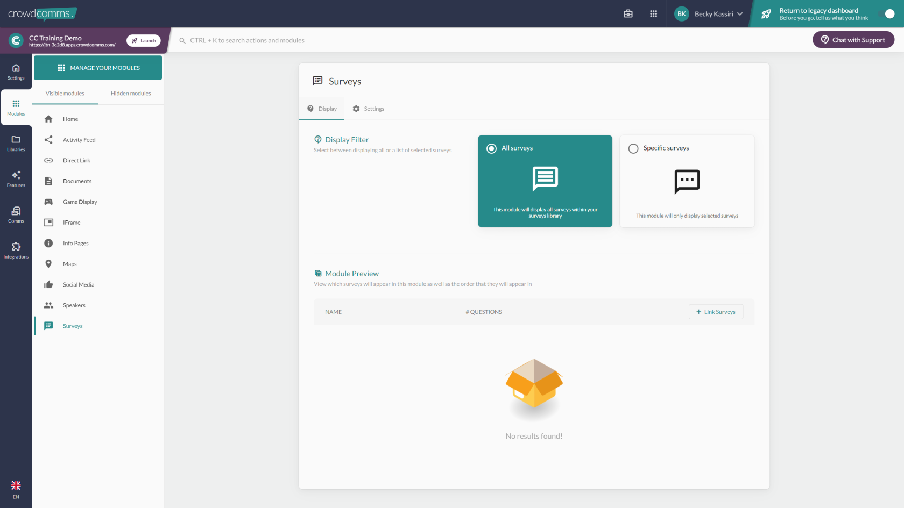This screenshot has width=904, height=508.
Task: Click the crowdcomms logo
Action: click(x=42, y=14)
